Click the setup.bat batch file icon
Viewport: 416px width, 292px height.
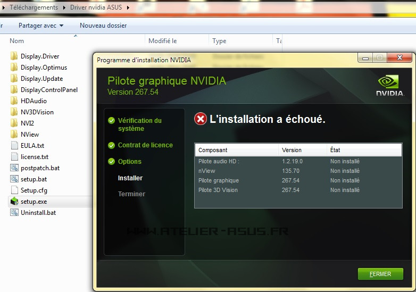coord(14,179)
